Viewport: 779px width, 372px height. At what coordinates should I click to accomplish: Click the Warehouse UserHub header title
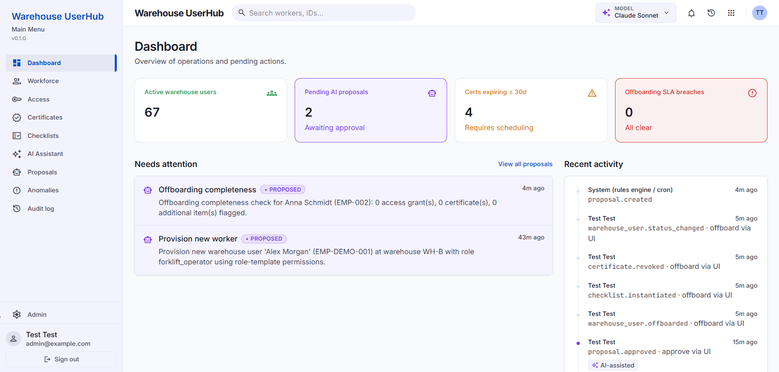pos(179,13)
